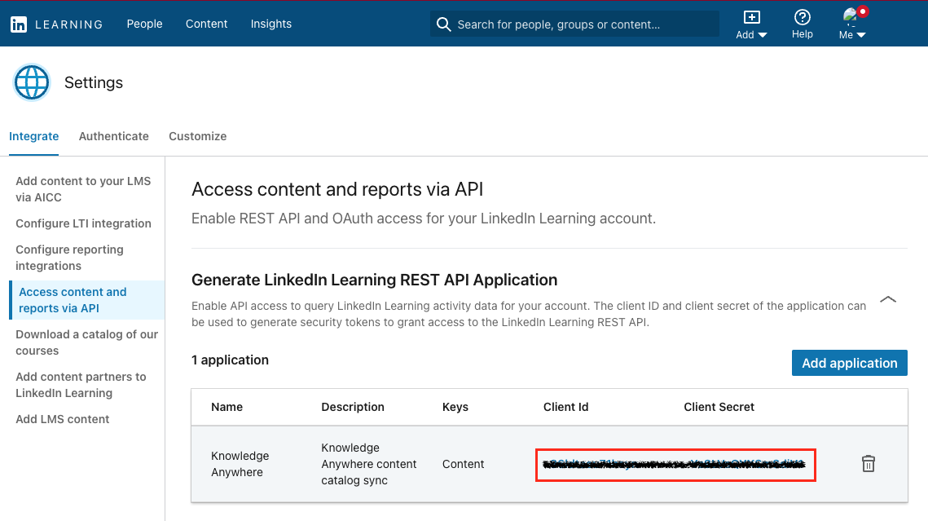Open Configure reporting integrations
This screenshot has width=928, height=521.
[x=70, y=258]
